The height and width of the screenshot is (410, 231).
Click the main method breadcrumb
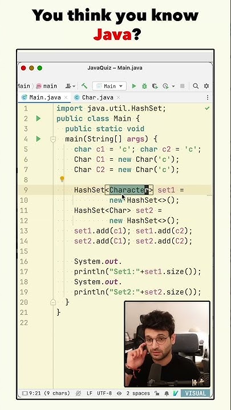[47, 86]
